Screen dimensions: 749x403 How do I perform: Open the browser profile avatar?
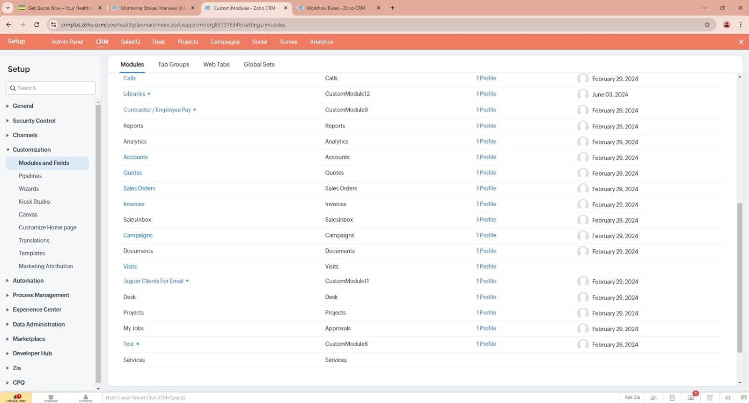click(x=727, y=24)
